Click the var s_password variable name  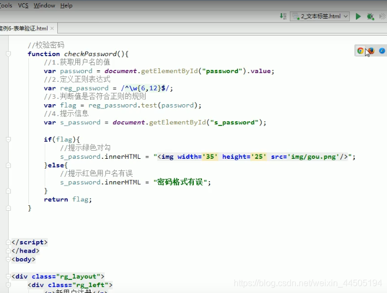click(x=80, y=122)
